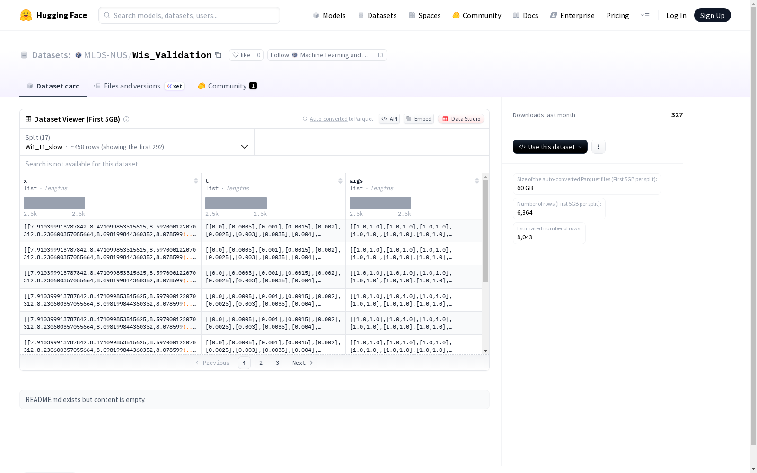The width and height of the screenshot is (757, 473).
Task: Click the dataset table vertical scrollbar thumb
Action: click(485, 231)
